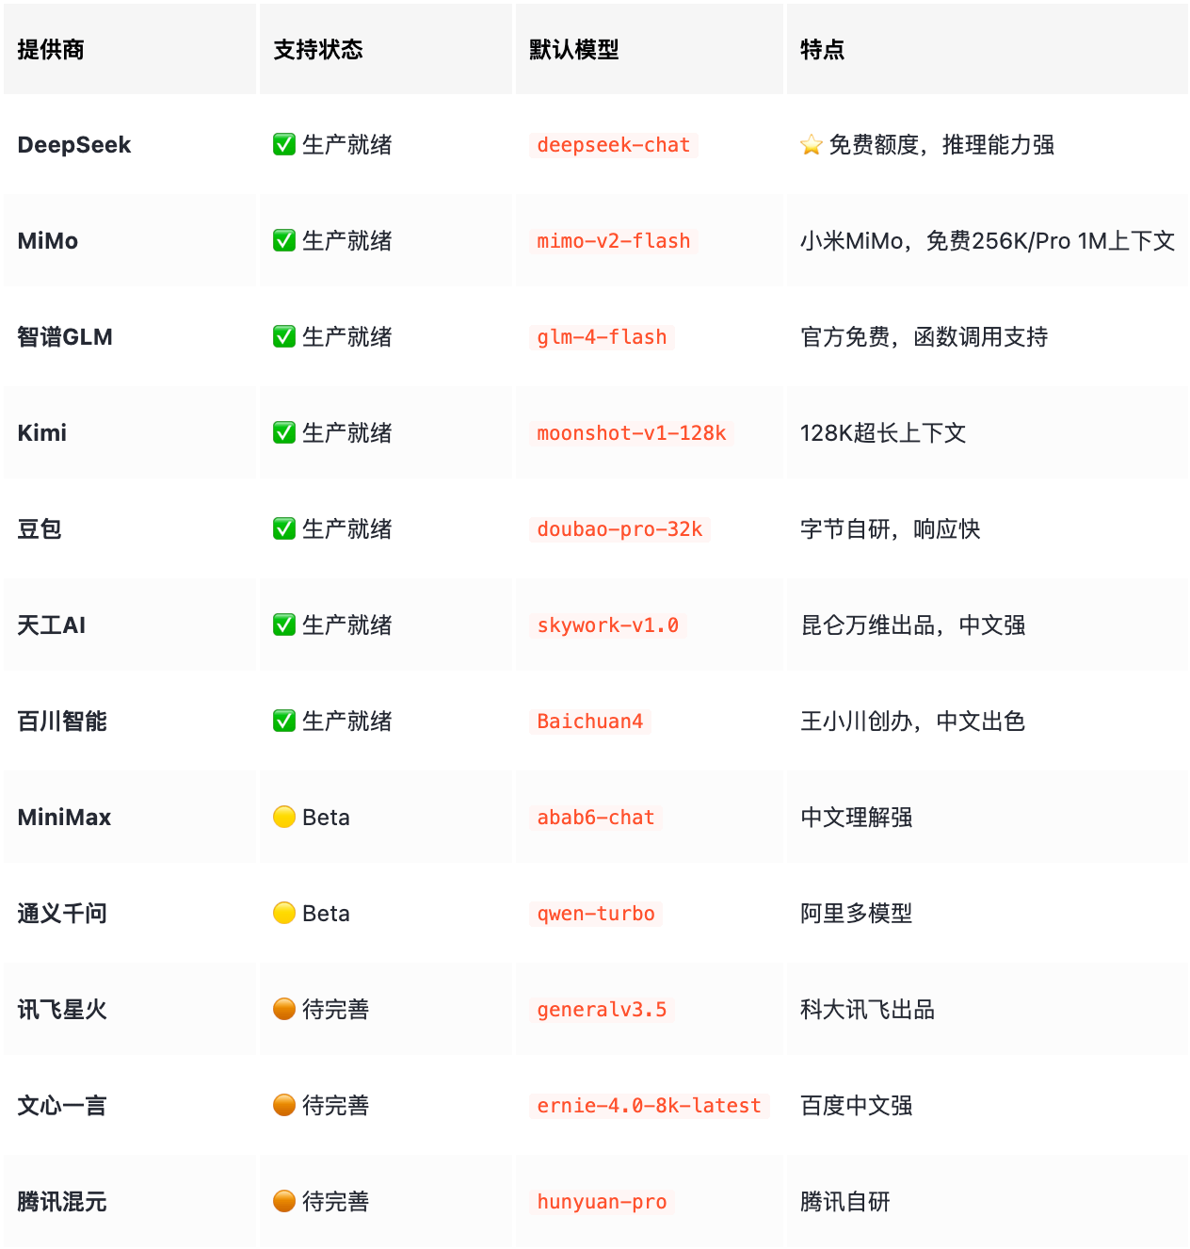Image resolution: width=1190 pixels, height=1249 pixels.
Task: Select the MiMo provider name
Action: [x=48, y=240]
